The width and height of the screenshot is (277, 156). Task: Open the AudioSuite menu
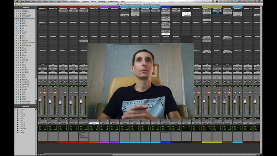pyautogui.click(x=74, y=1)
